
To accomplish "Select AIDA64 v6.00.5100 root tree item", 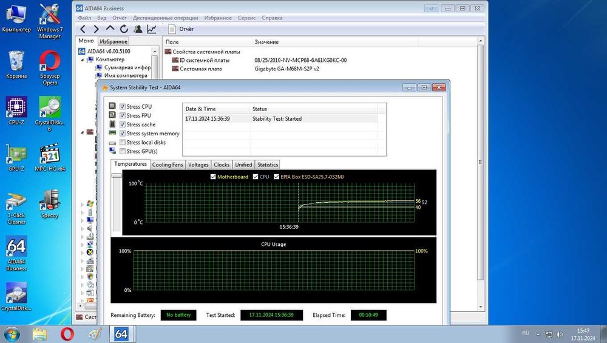I will click(109, 51).
